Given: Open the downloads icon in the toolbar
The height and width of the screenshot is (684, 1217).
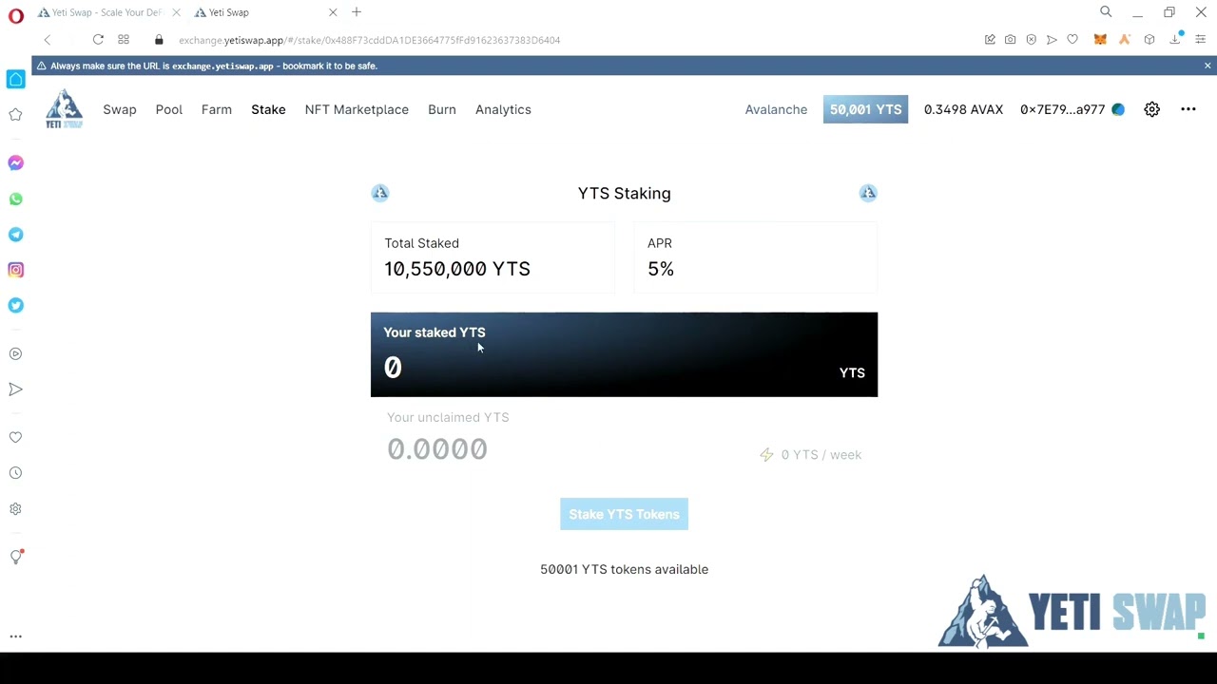Looking at the screenshot, I should 1177,39.
